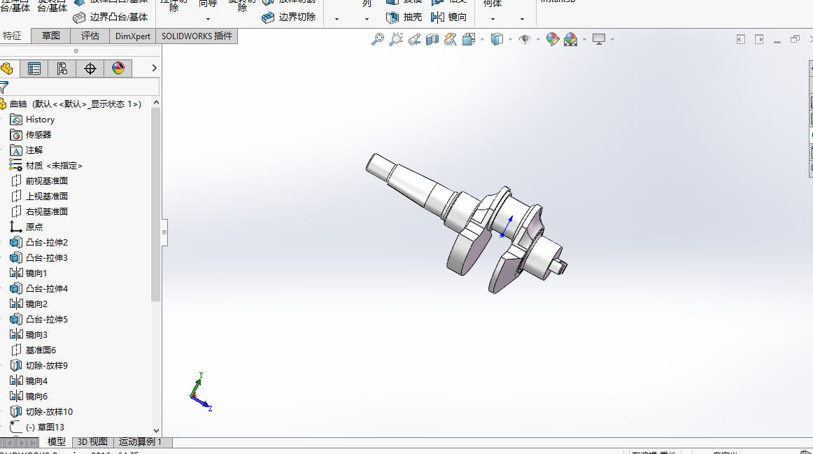Click the Edit Appearance icon
Image resolution: width=813 pixels, height=454 pixels.
click(553, 39)
